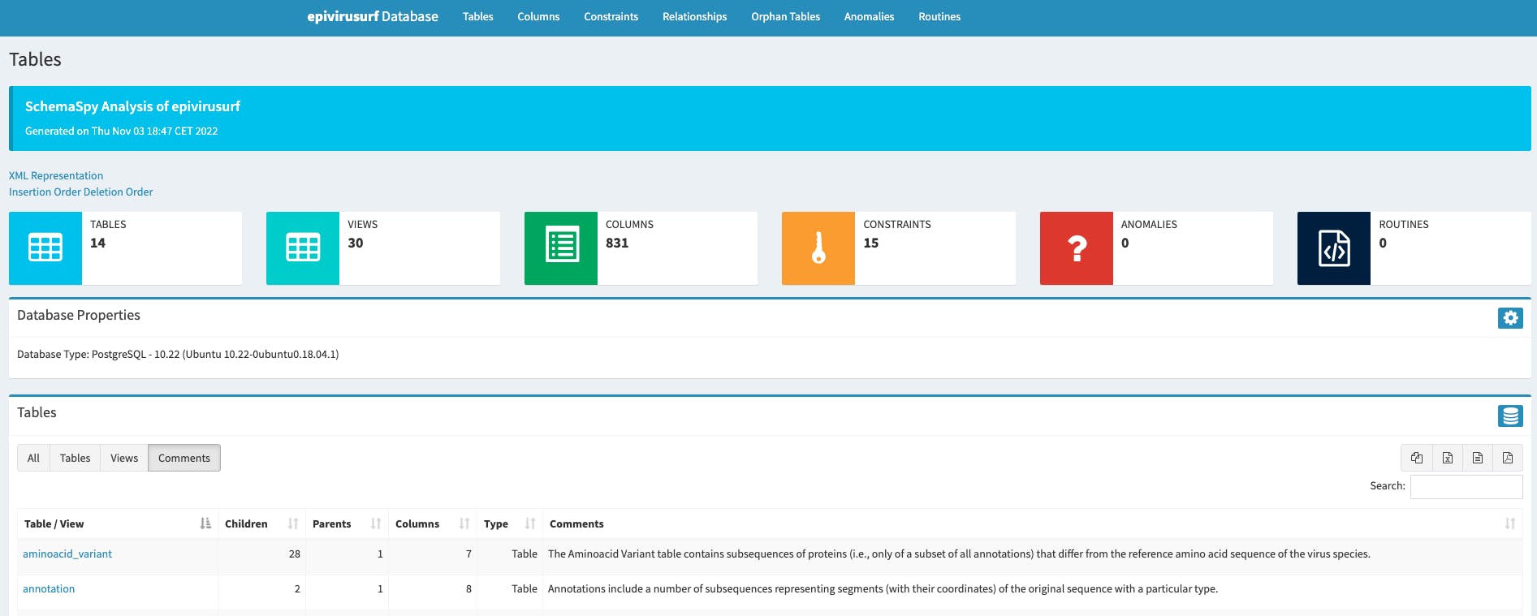
Task: Open Tables in top navigation
Action: pos(478,16)
